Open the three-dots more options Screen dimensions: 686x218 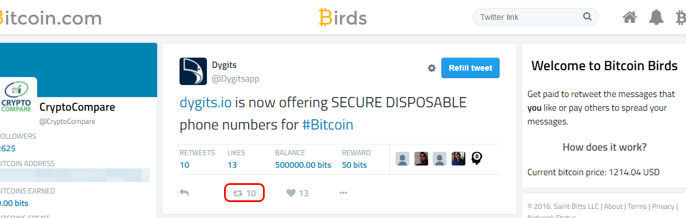343,193
